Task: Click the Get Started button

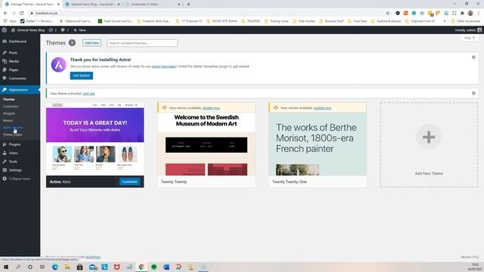Action: point(81,76)
